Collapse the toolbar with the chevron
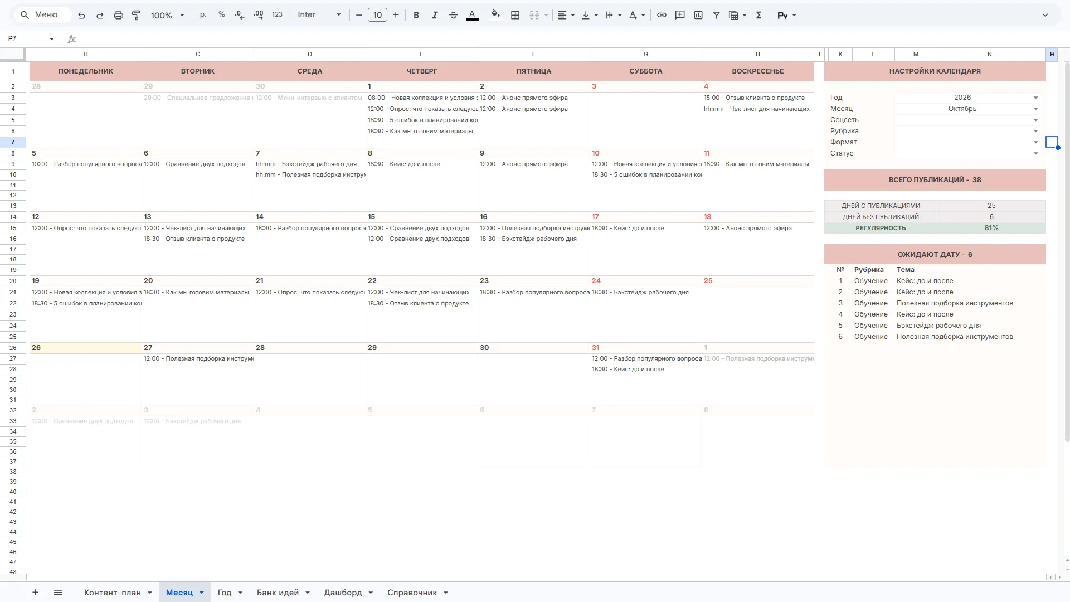This screenshot has width=1070, height=602. (x=1045, y=15)
